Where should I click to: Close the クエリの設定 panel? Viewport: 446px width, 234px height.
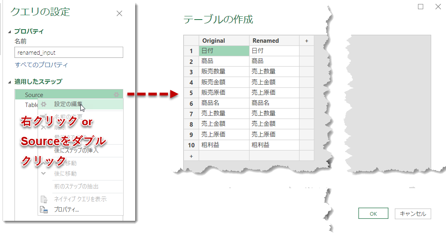click(119, 13)
